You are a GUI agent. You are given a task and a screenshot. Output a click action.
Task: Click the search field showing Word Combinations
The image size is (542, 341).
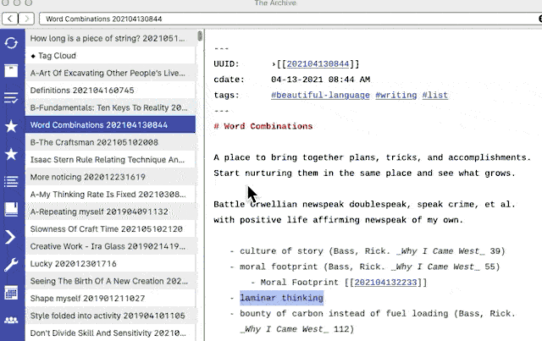pyautogui.click(x=290, y=19)
